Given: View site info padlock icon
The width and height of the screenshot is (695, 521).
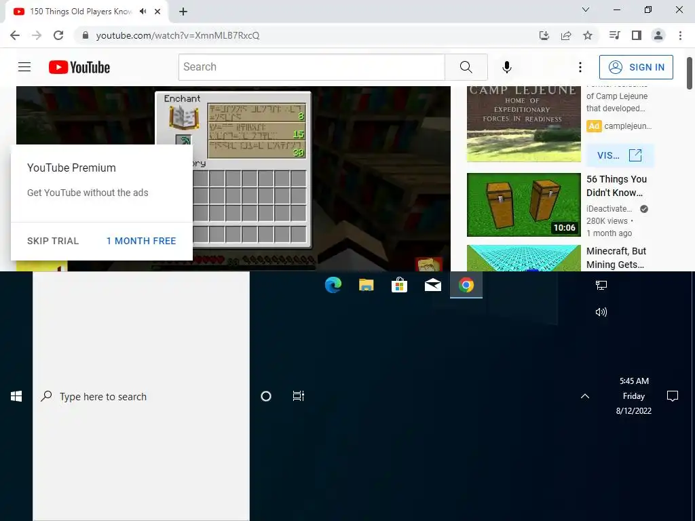Looking at the screenshot, I should (86, 35).
